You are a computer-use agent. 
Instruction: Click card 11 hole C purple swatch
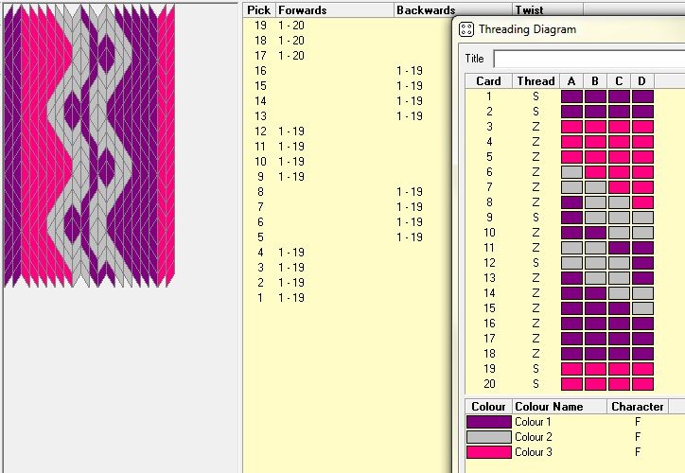point(619,248)
